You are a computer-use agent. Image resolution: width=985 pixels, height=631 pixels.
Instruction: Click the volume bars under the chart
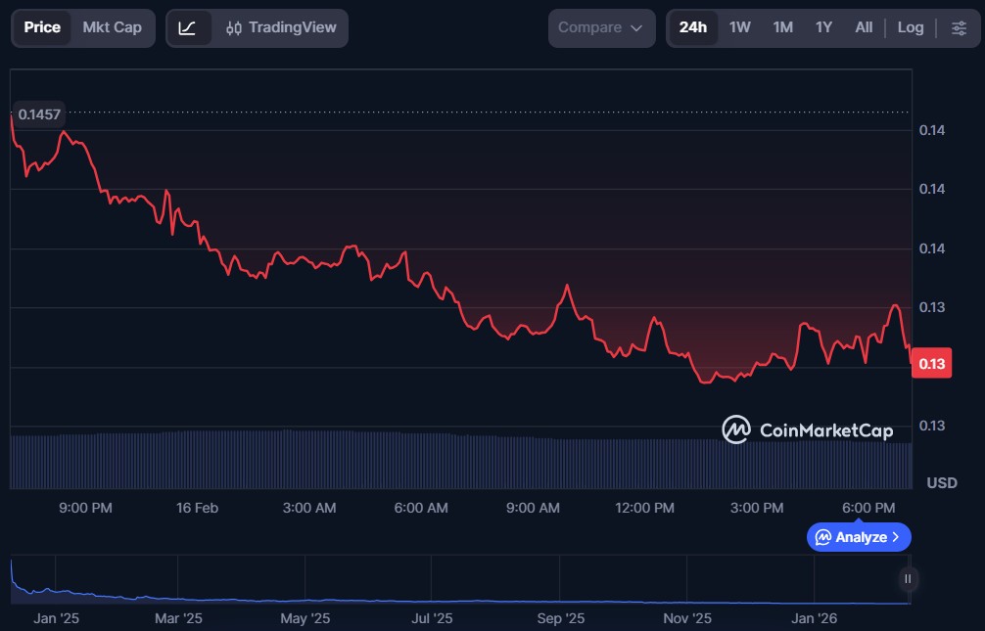[460, 460]
